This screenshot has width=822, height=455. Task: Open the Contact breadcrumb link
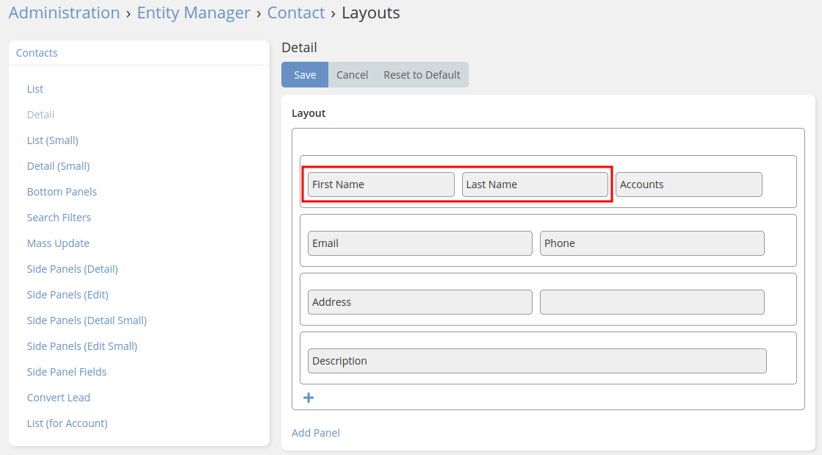coord(295,12)
